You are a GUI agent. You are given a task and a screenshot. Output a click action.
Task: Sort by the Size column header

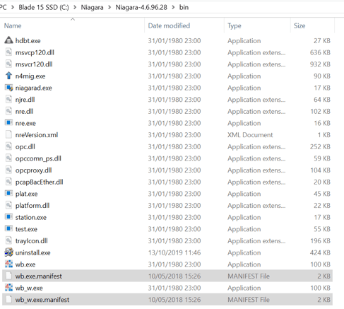coord(299,25)
